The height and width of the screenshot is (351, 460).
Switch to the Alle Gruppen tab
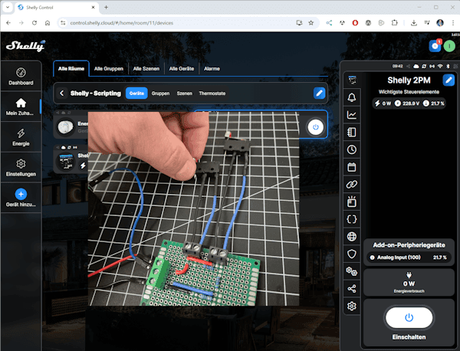click(108, 69)
